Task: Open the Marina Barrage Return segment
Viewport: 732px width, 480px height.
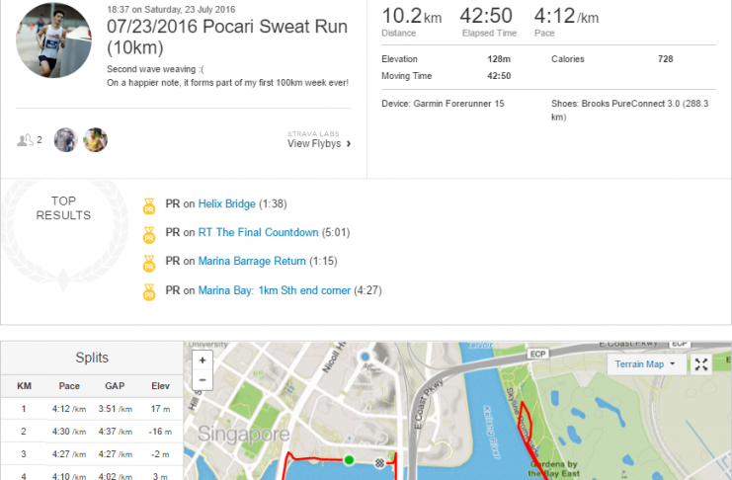Action: click(x=252, y=262)
